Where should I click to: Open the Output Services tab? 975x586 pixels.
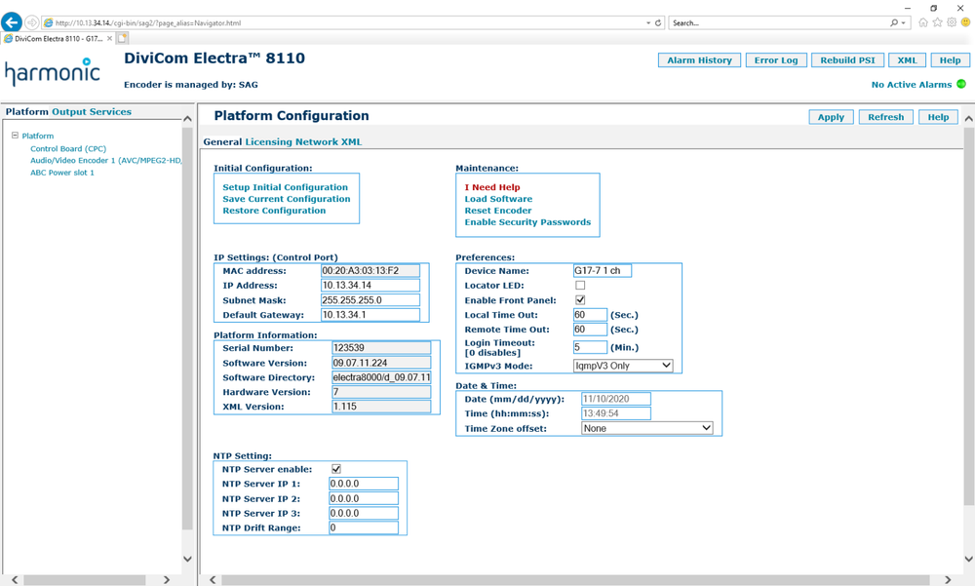pyautogui.click(x=92, y=112)
